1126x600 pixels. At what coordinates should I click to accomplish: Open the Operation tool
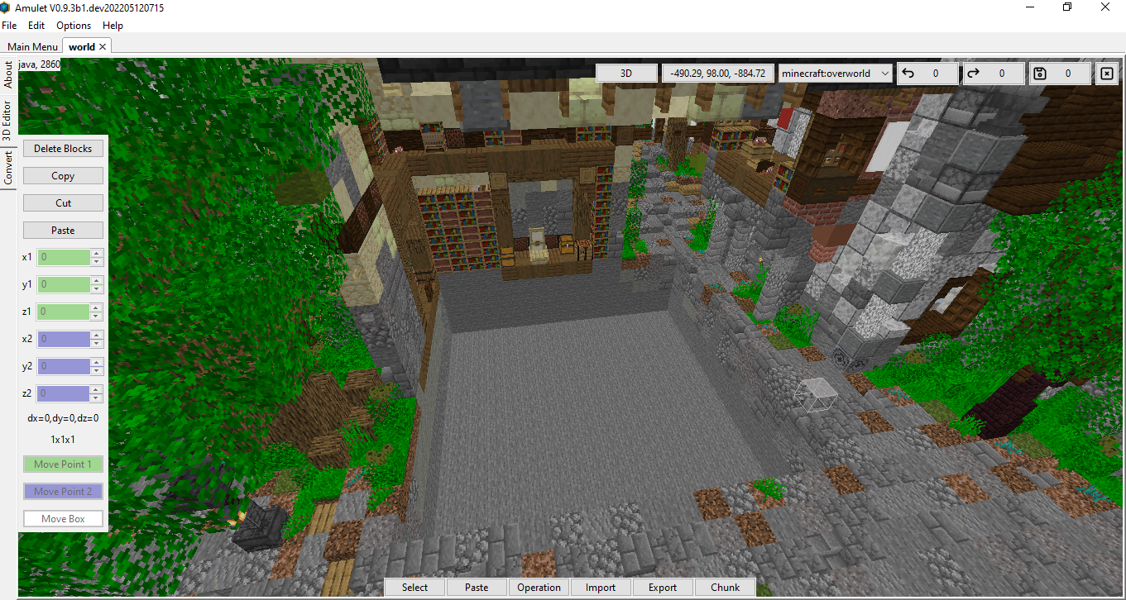[x=539, y=587]
